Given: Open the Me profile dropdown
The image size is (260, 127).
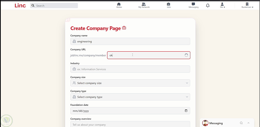Looking at the screenshot, I should click(x=222, y=5).
